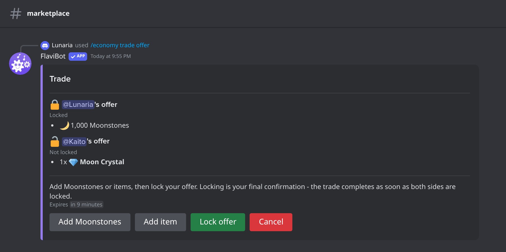Click the Moon Crystal gem emoji
The width and height of the screenshot is (506, 252).
pyautogui.click(x=73, y=162)
